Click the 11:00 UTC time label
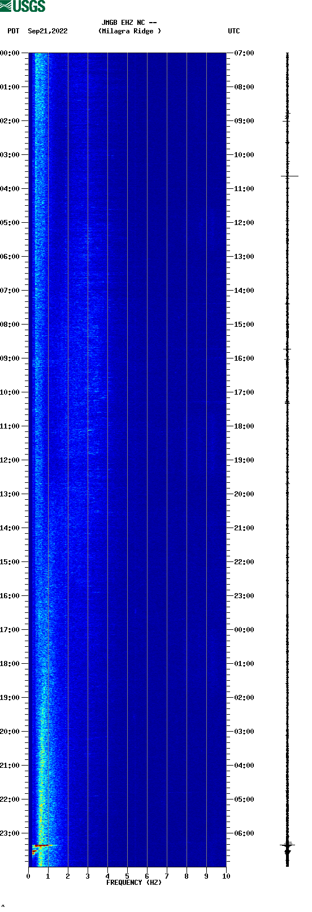 point(244,189)
